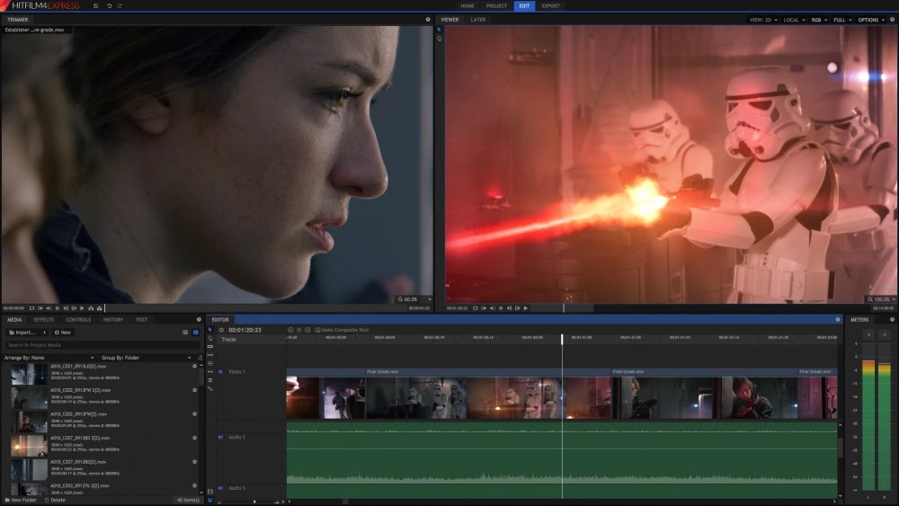This screenshot has width=899, height=506.
Task: Click the save project icon in title bar
Action: point(96,6)
